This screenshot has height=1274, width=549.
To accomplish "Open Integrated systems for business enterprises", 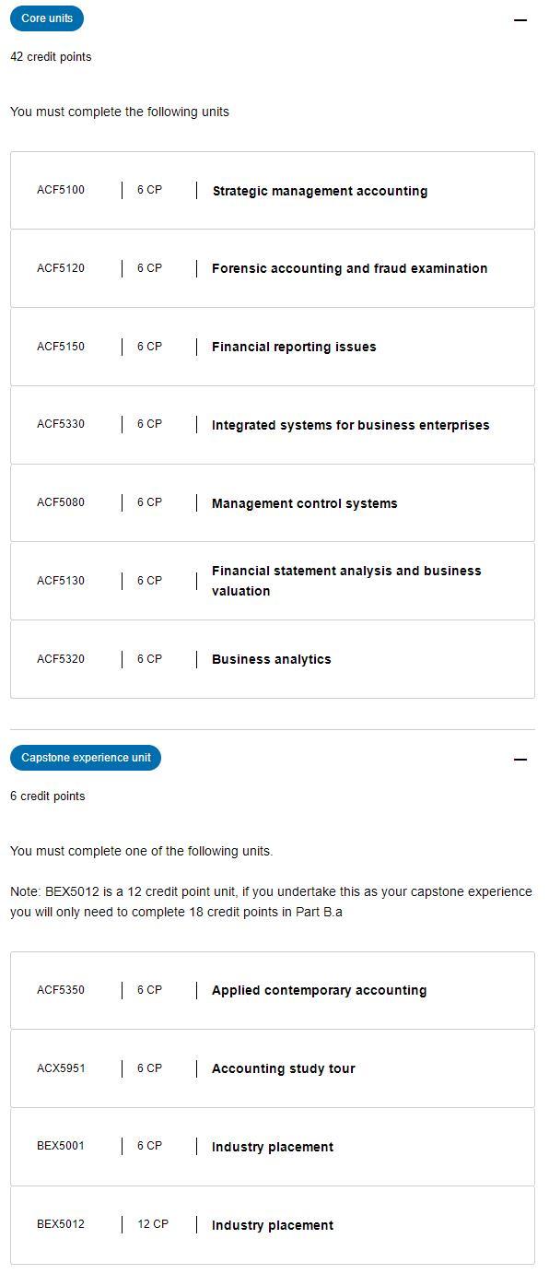I will coord(273,425).
